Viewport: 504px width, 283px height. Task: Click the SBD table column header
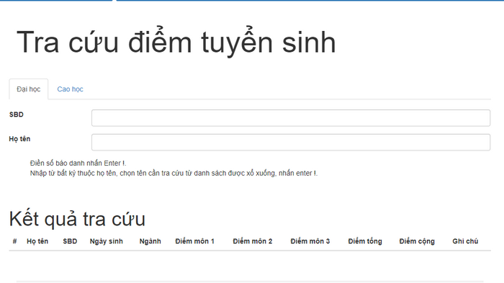70,241
